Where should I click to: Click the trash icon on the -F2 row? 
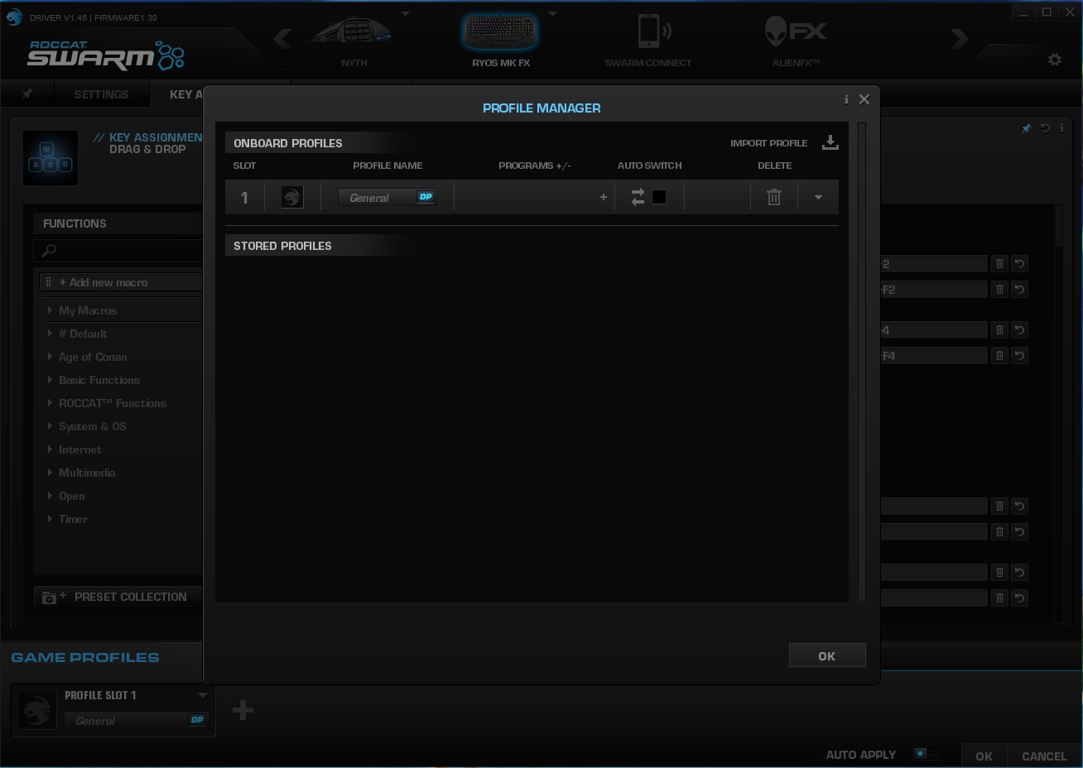(999, 290)
